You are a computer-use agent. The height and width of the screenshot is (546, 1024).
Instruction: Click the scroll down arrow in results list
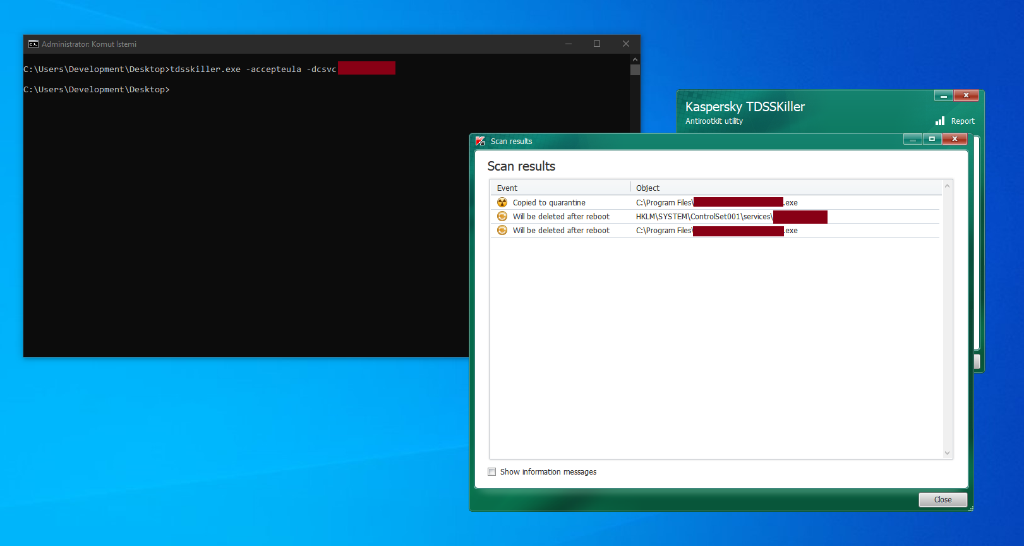click(947, 452)
